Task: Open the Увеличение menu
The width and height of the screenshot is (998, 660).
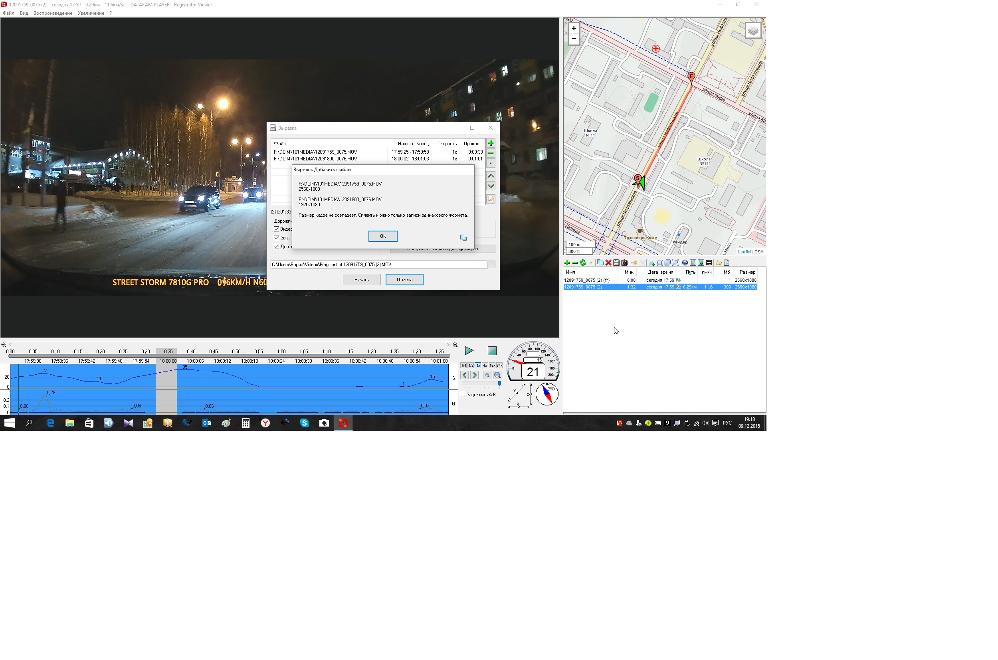Action: pyautogui.click(x=91, y=13)
